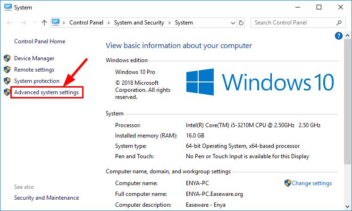Click the shield icon beside Remote settings
The height and width of the screenshot is (211, 352).
[7, 70]
